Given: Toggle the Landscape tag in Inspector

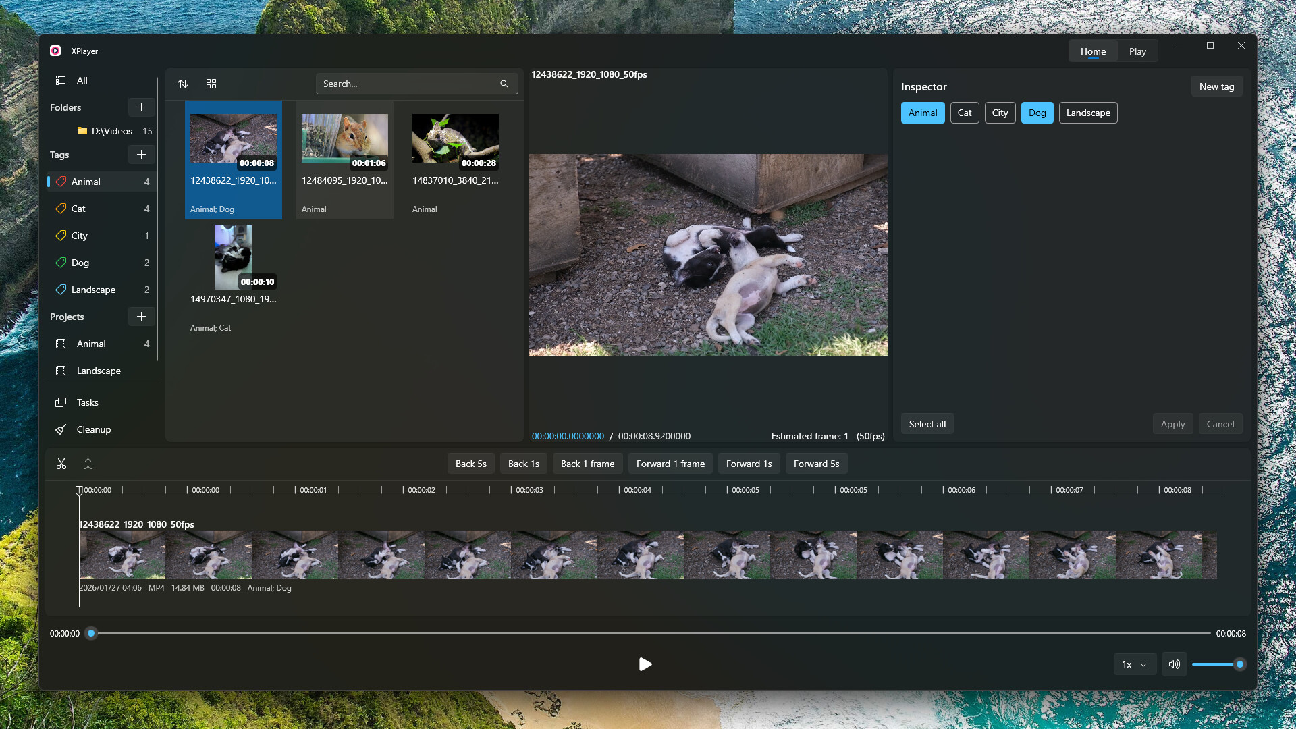Looking at the screenshot, I should 1087,113.
